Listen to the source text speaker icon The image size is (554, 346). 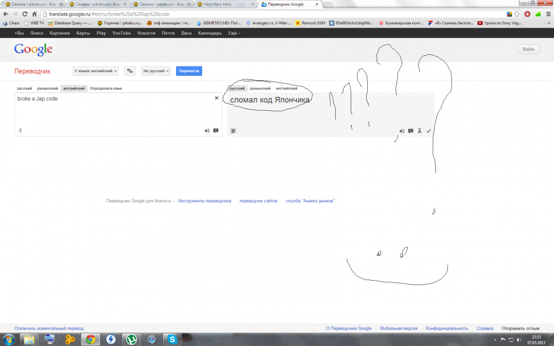[207, 131]
